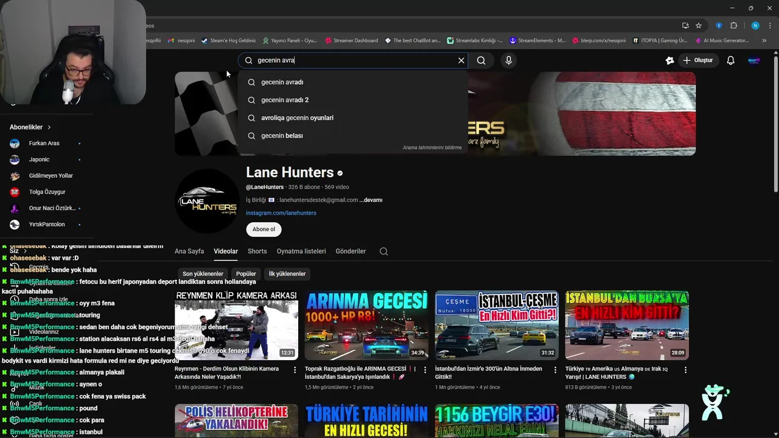Open Türkiye Tarihinin En Hızlı Gecesi thumbnail
Viewport: 779px width, 438px height.
pyautogui.click(x=366, y=421)
